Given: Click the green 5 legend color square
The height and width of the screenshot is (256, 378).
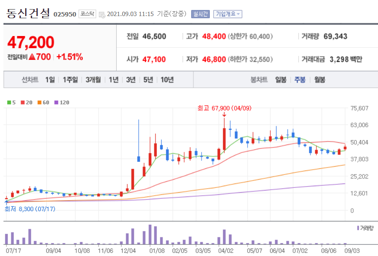Looking at the screenshot, I should click(x=8, y=102).
